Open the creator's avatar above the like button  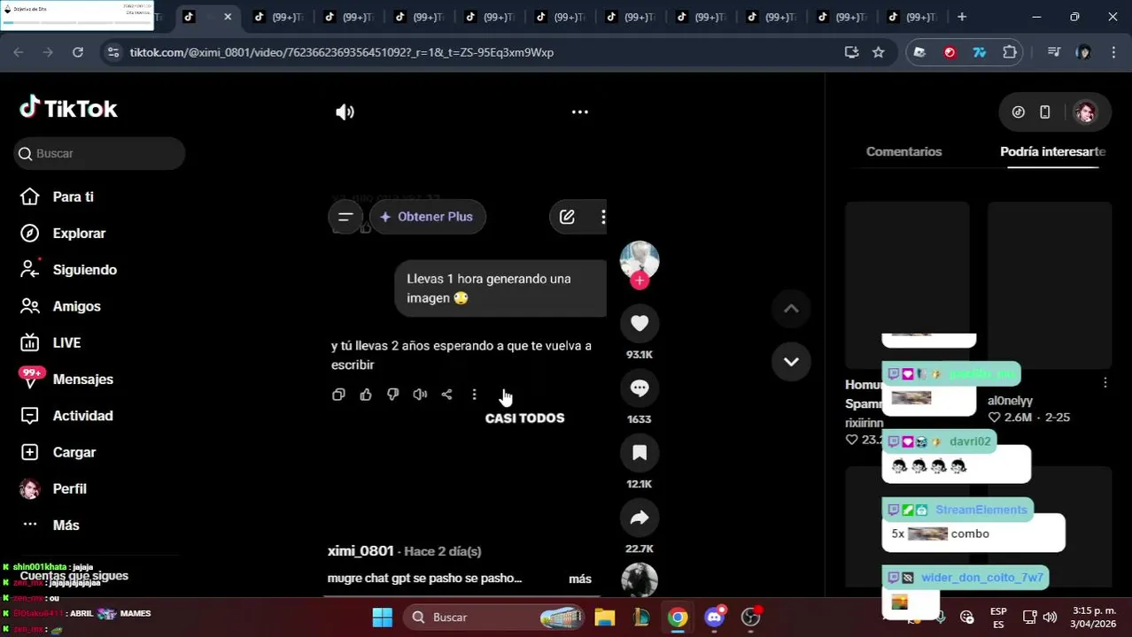pos(640,259)
